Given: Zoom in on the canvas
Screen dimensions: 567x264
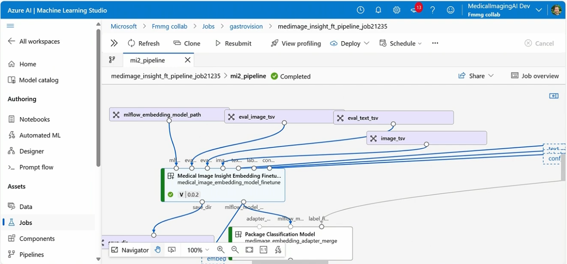Looking at the screenshot, I should 221,250.
